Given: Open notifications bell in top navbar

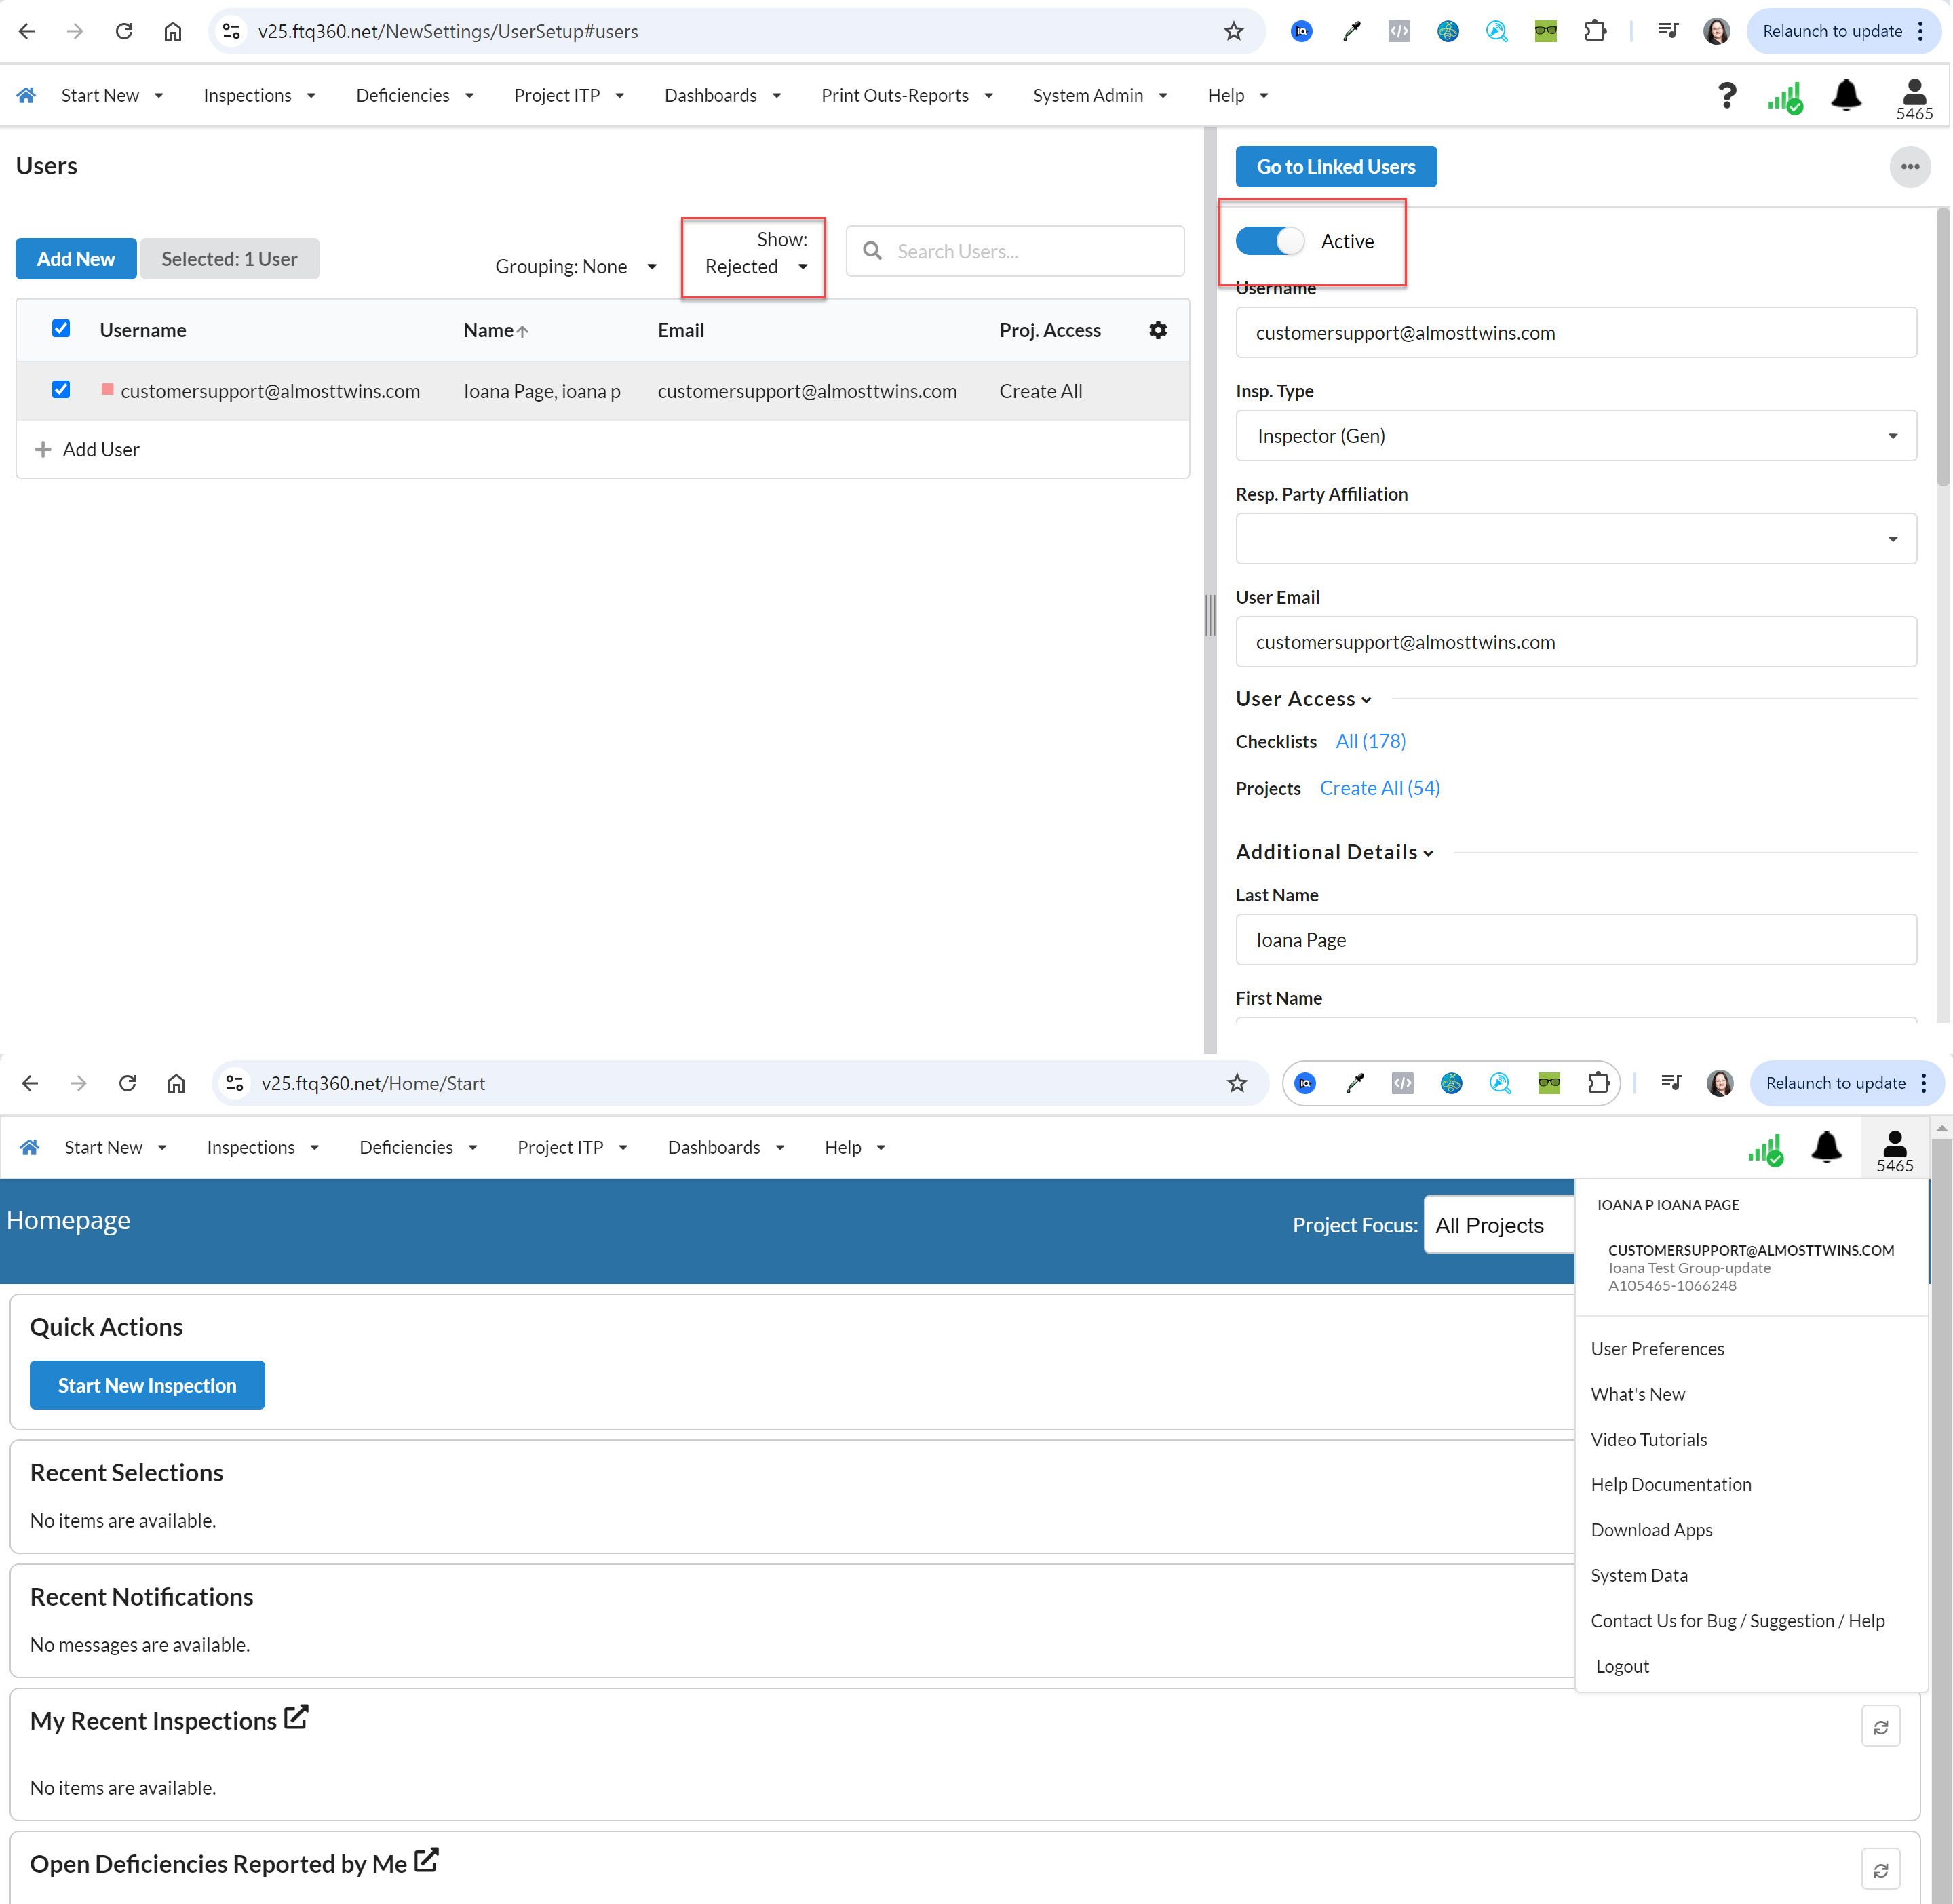Looking at the screenshot, I should click(1846, 96).
